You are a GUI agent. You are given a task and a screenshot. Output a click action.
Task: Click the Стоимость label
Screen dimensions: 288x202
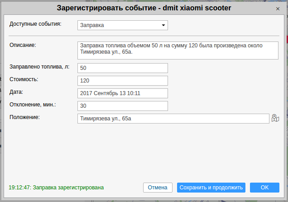pyautogui.click(x=24, y=79)
